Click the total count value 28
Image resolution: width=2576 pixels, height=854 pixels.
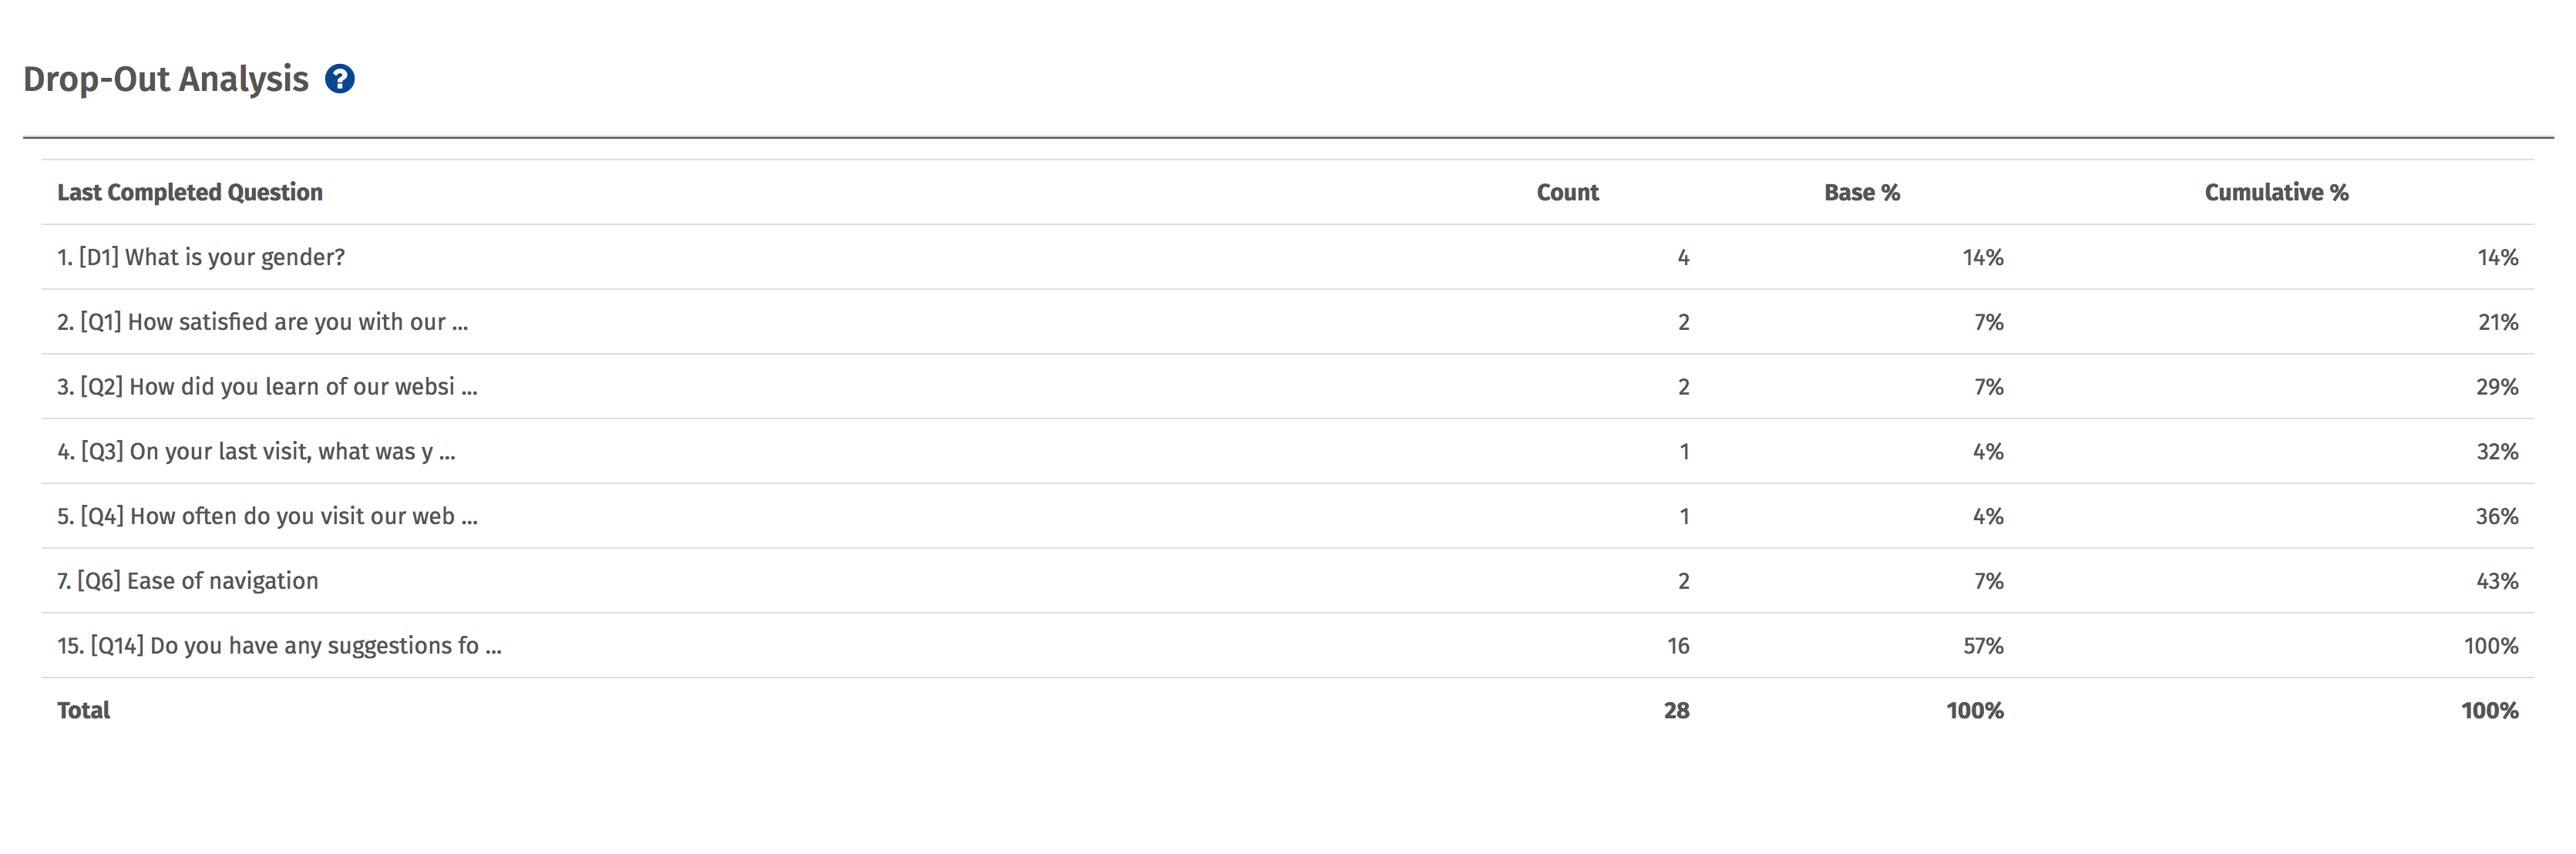point(1676,710)
